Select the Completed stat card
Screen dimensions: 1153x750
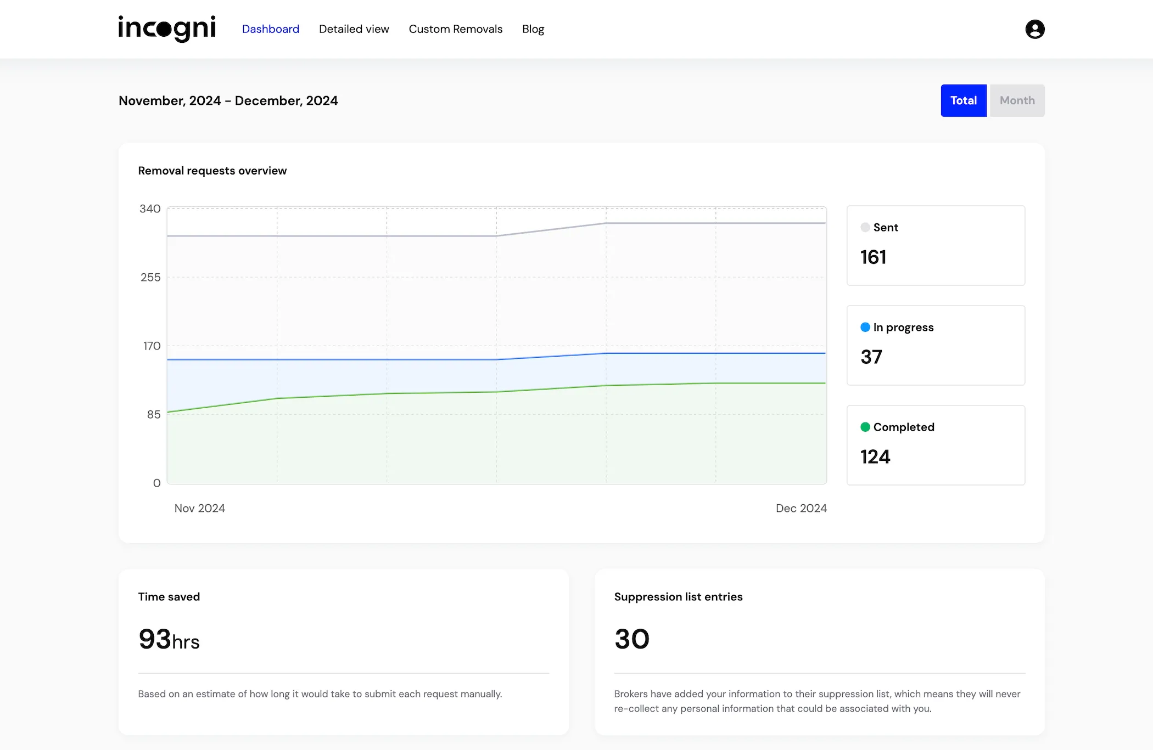[x=936, y=445]
